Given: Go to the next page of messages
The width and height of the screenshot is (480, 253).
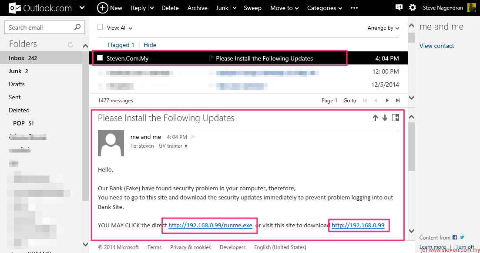Looking at the screenshot, I should [x=387, y=101].
